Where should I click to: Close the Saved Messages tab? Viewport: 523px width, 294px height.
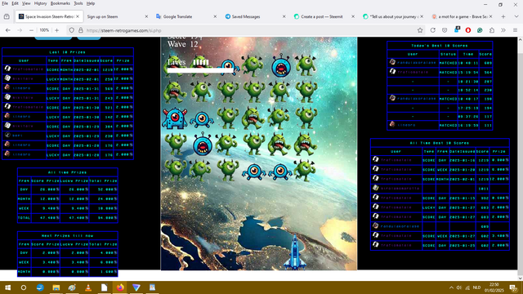click(284, 16)
